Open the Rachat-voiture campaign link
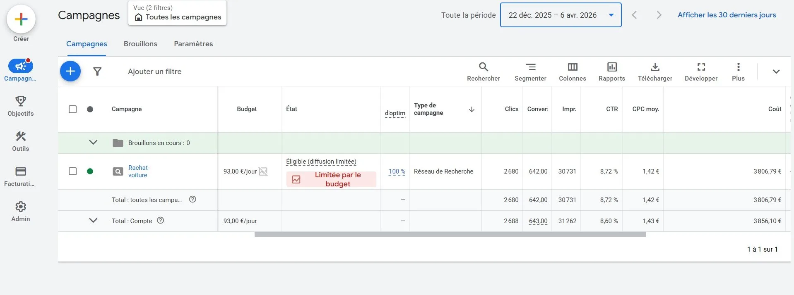 139,171
